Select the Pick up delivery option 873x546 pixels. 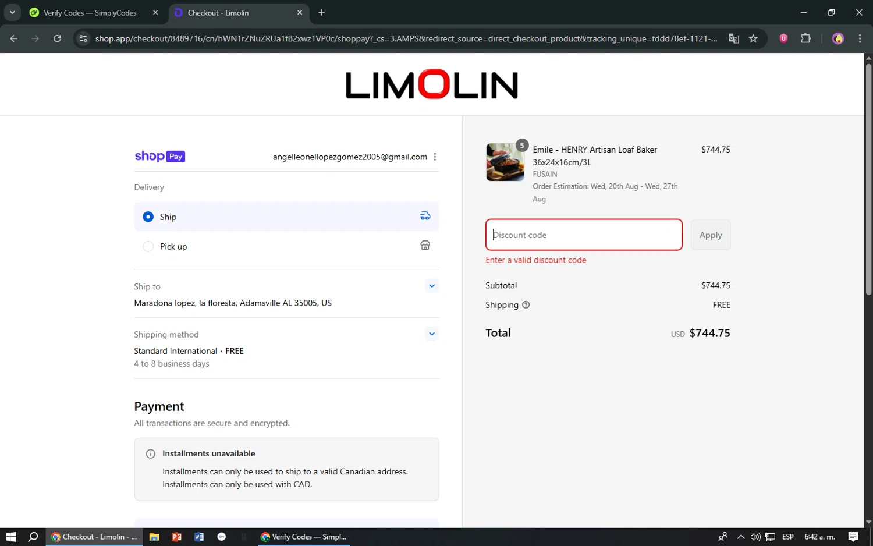[148, 247]
